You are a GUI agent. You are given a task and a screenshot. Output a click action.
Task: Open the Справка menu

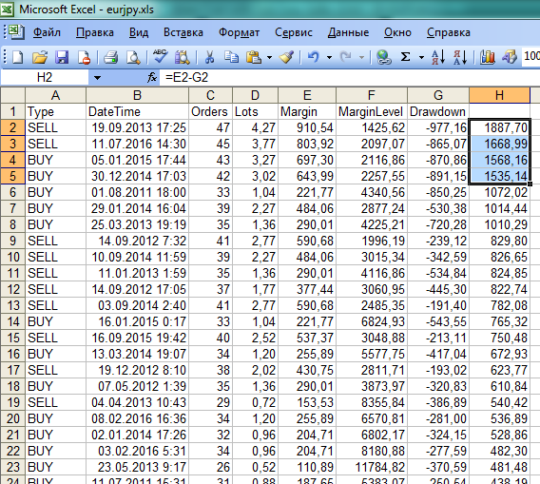tap(449, 32)
